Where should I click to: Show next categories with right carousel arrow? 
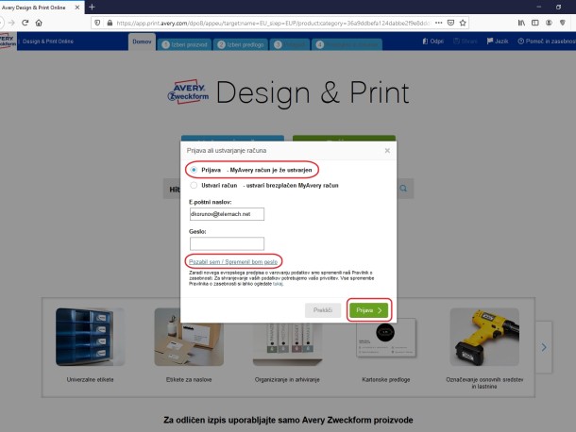(544, 347)
